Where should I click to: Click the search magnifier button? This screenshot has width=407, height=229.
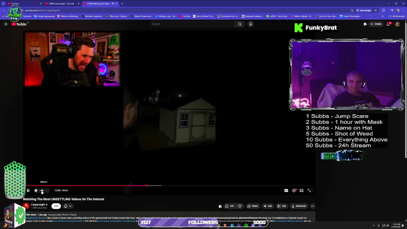240,24
